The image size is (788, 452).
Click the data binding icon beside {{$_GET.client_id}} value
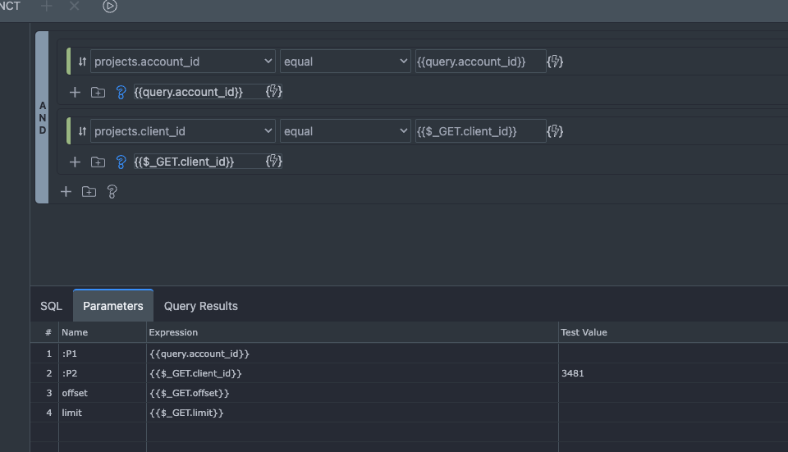coord(555,131)
